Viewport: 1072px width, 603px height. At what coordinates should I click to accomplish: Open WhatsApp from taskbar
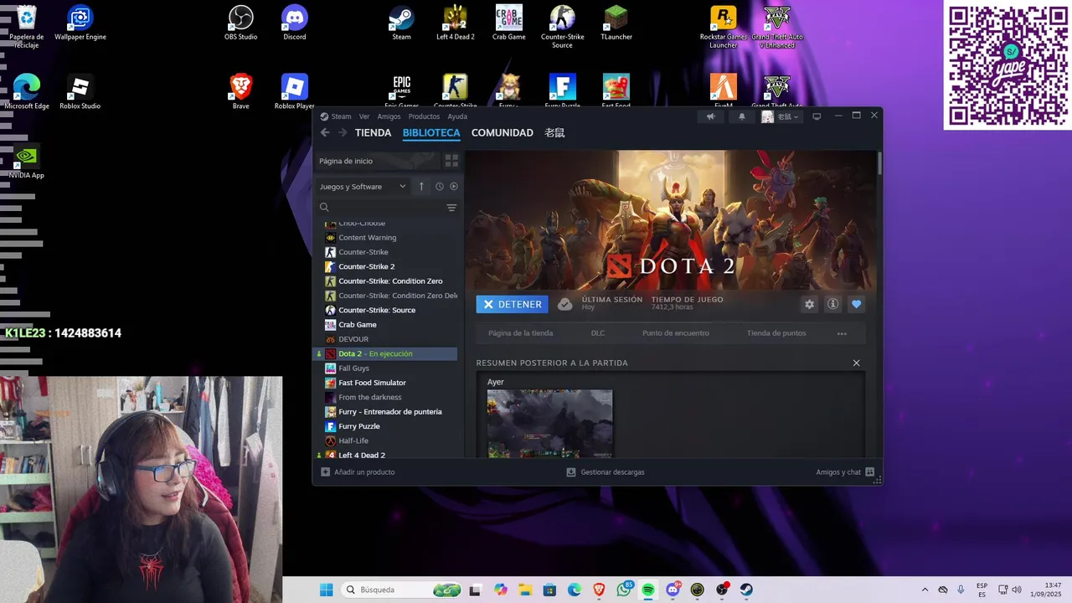click(x=624, y=590)
